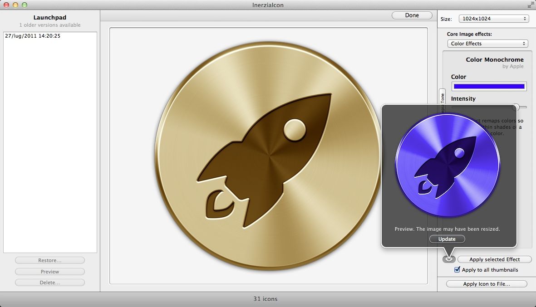Viewport: 536px width, 307px height.
Task: Click the Color Monochrome filter title
Action: [x=495, y=59]
